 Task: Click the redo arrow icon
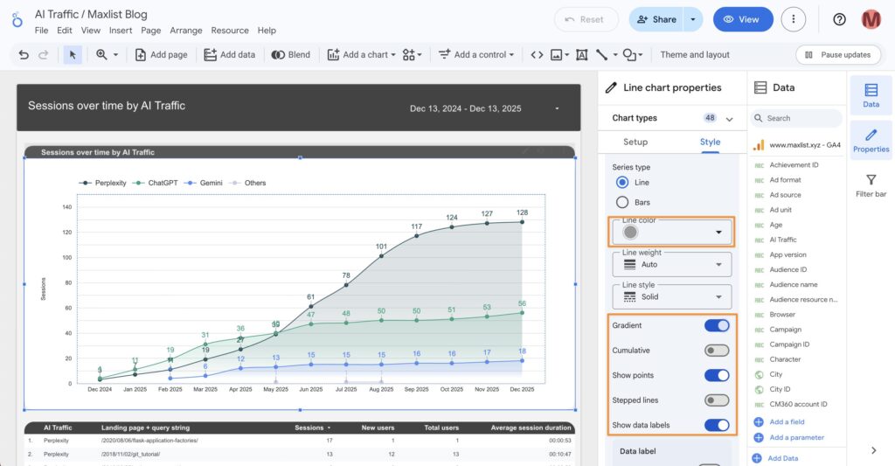tap(44, 55)
